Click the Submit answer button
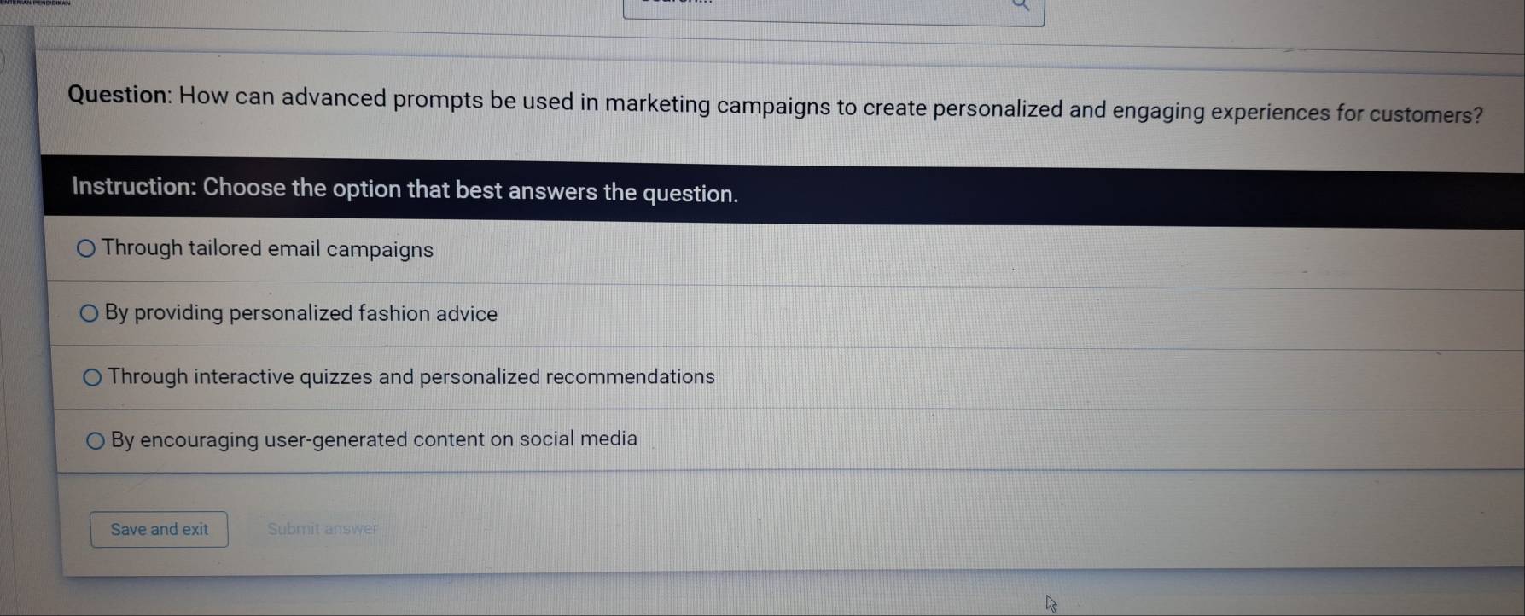This screenshot has width=1525, height=616. (x=323, y=528)
